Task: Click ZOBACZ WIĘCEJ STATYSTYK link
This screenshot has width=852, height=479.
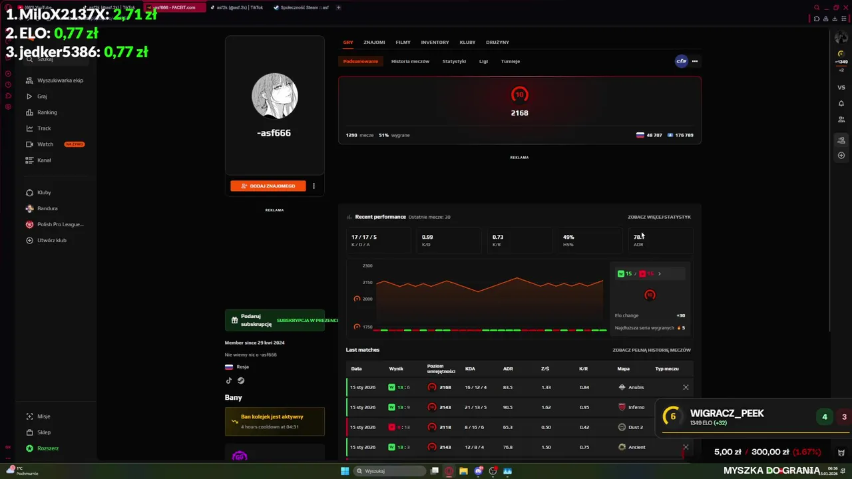Action: point(659,217)
